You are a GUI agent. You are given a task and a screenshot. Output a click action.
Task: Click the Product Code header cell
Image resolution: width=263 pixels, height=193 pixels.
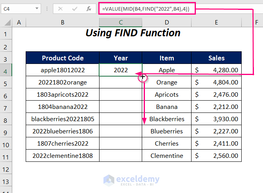point(62,58)
